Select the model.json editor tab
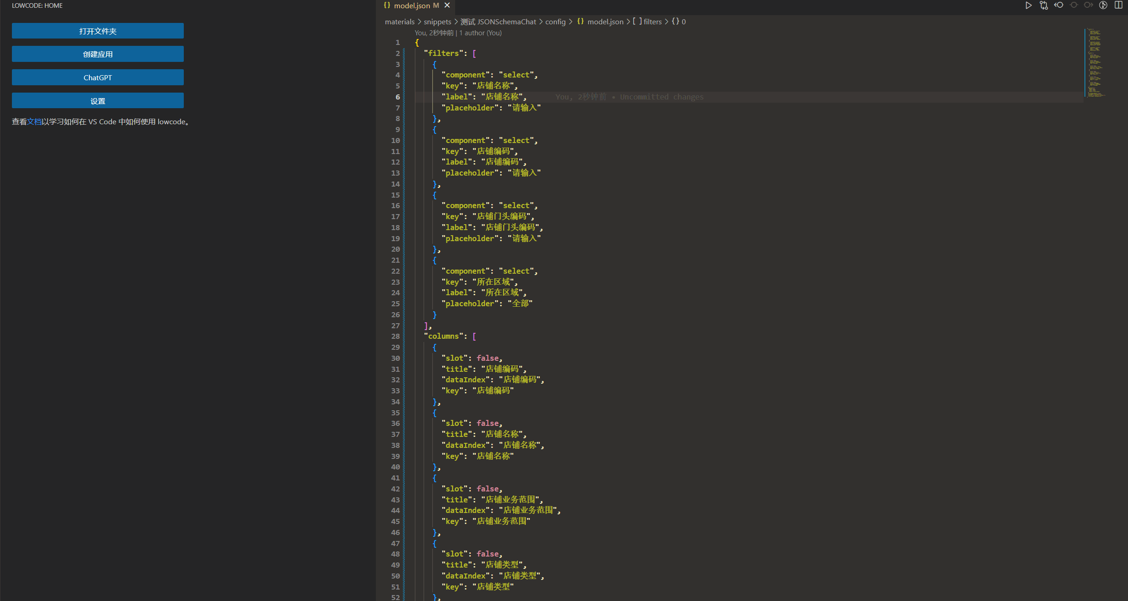The width and height of the screenshot is (1128, 601). pyautogui.click(x=412, y=6)
